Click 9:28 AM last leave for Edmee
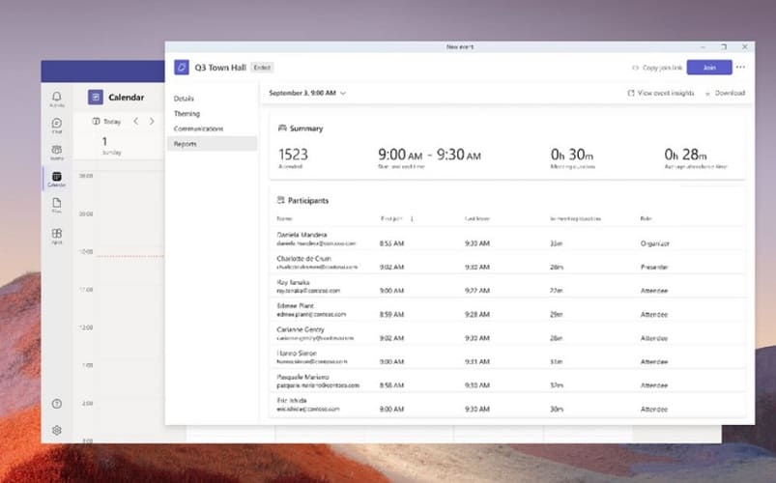 pos(477,314)
